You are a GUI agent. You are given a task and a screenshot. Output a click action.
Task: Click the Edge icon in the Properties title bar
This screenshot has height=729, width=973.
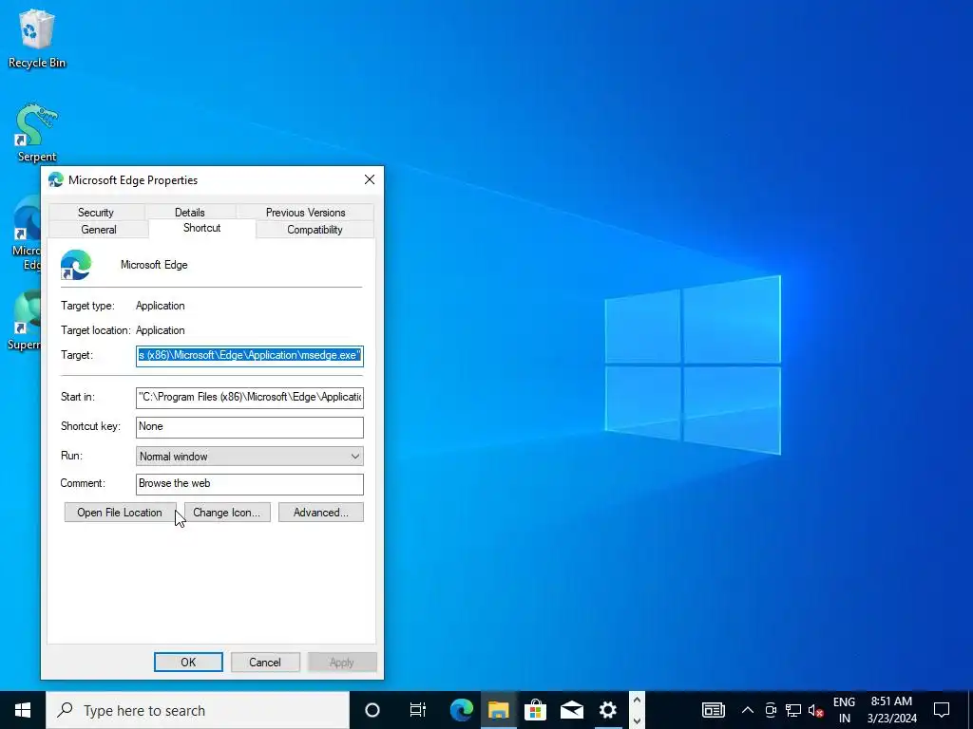(56, 179)
